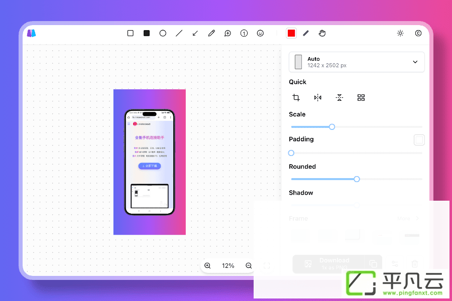Select the numbered step marker tool
The width and height of the screenshot is (452, 301).
click(244, 33)
